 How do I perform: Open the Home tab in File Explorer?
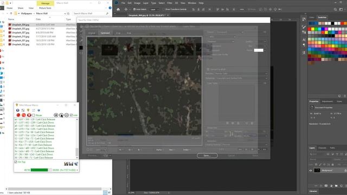[x=10, y=8]
